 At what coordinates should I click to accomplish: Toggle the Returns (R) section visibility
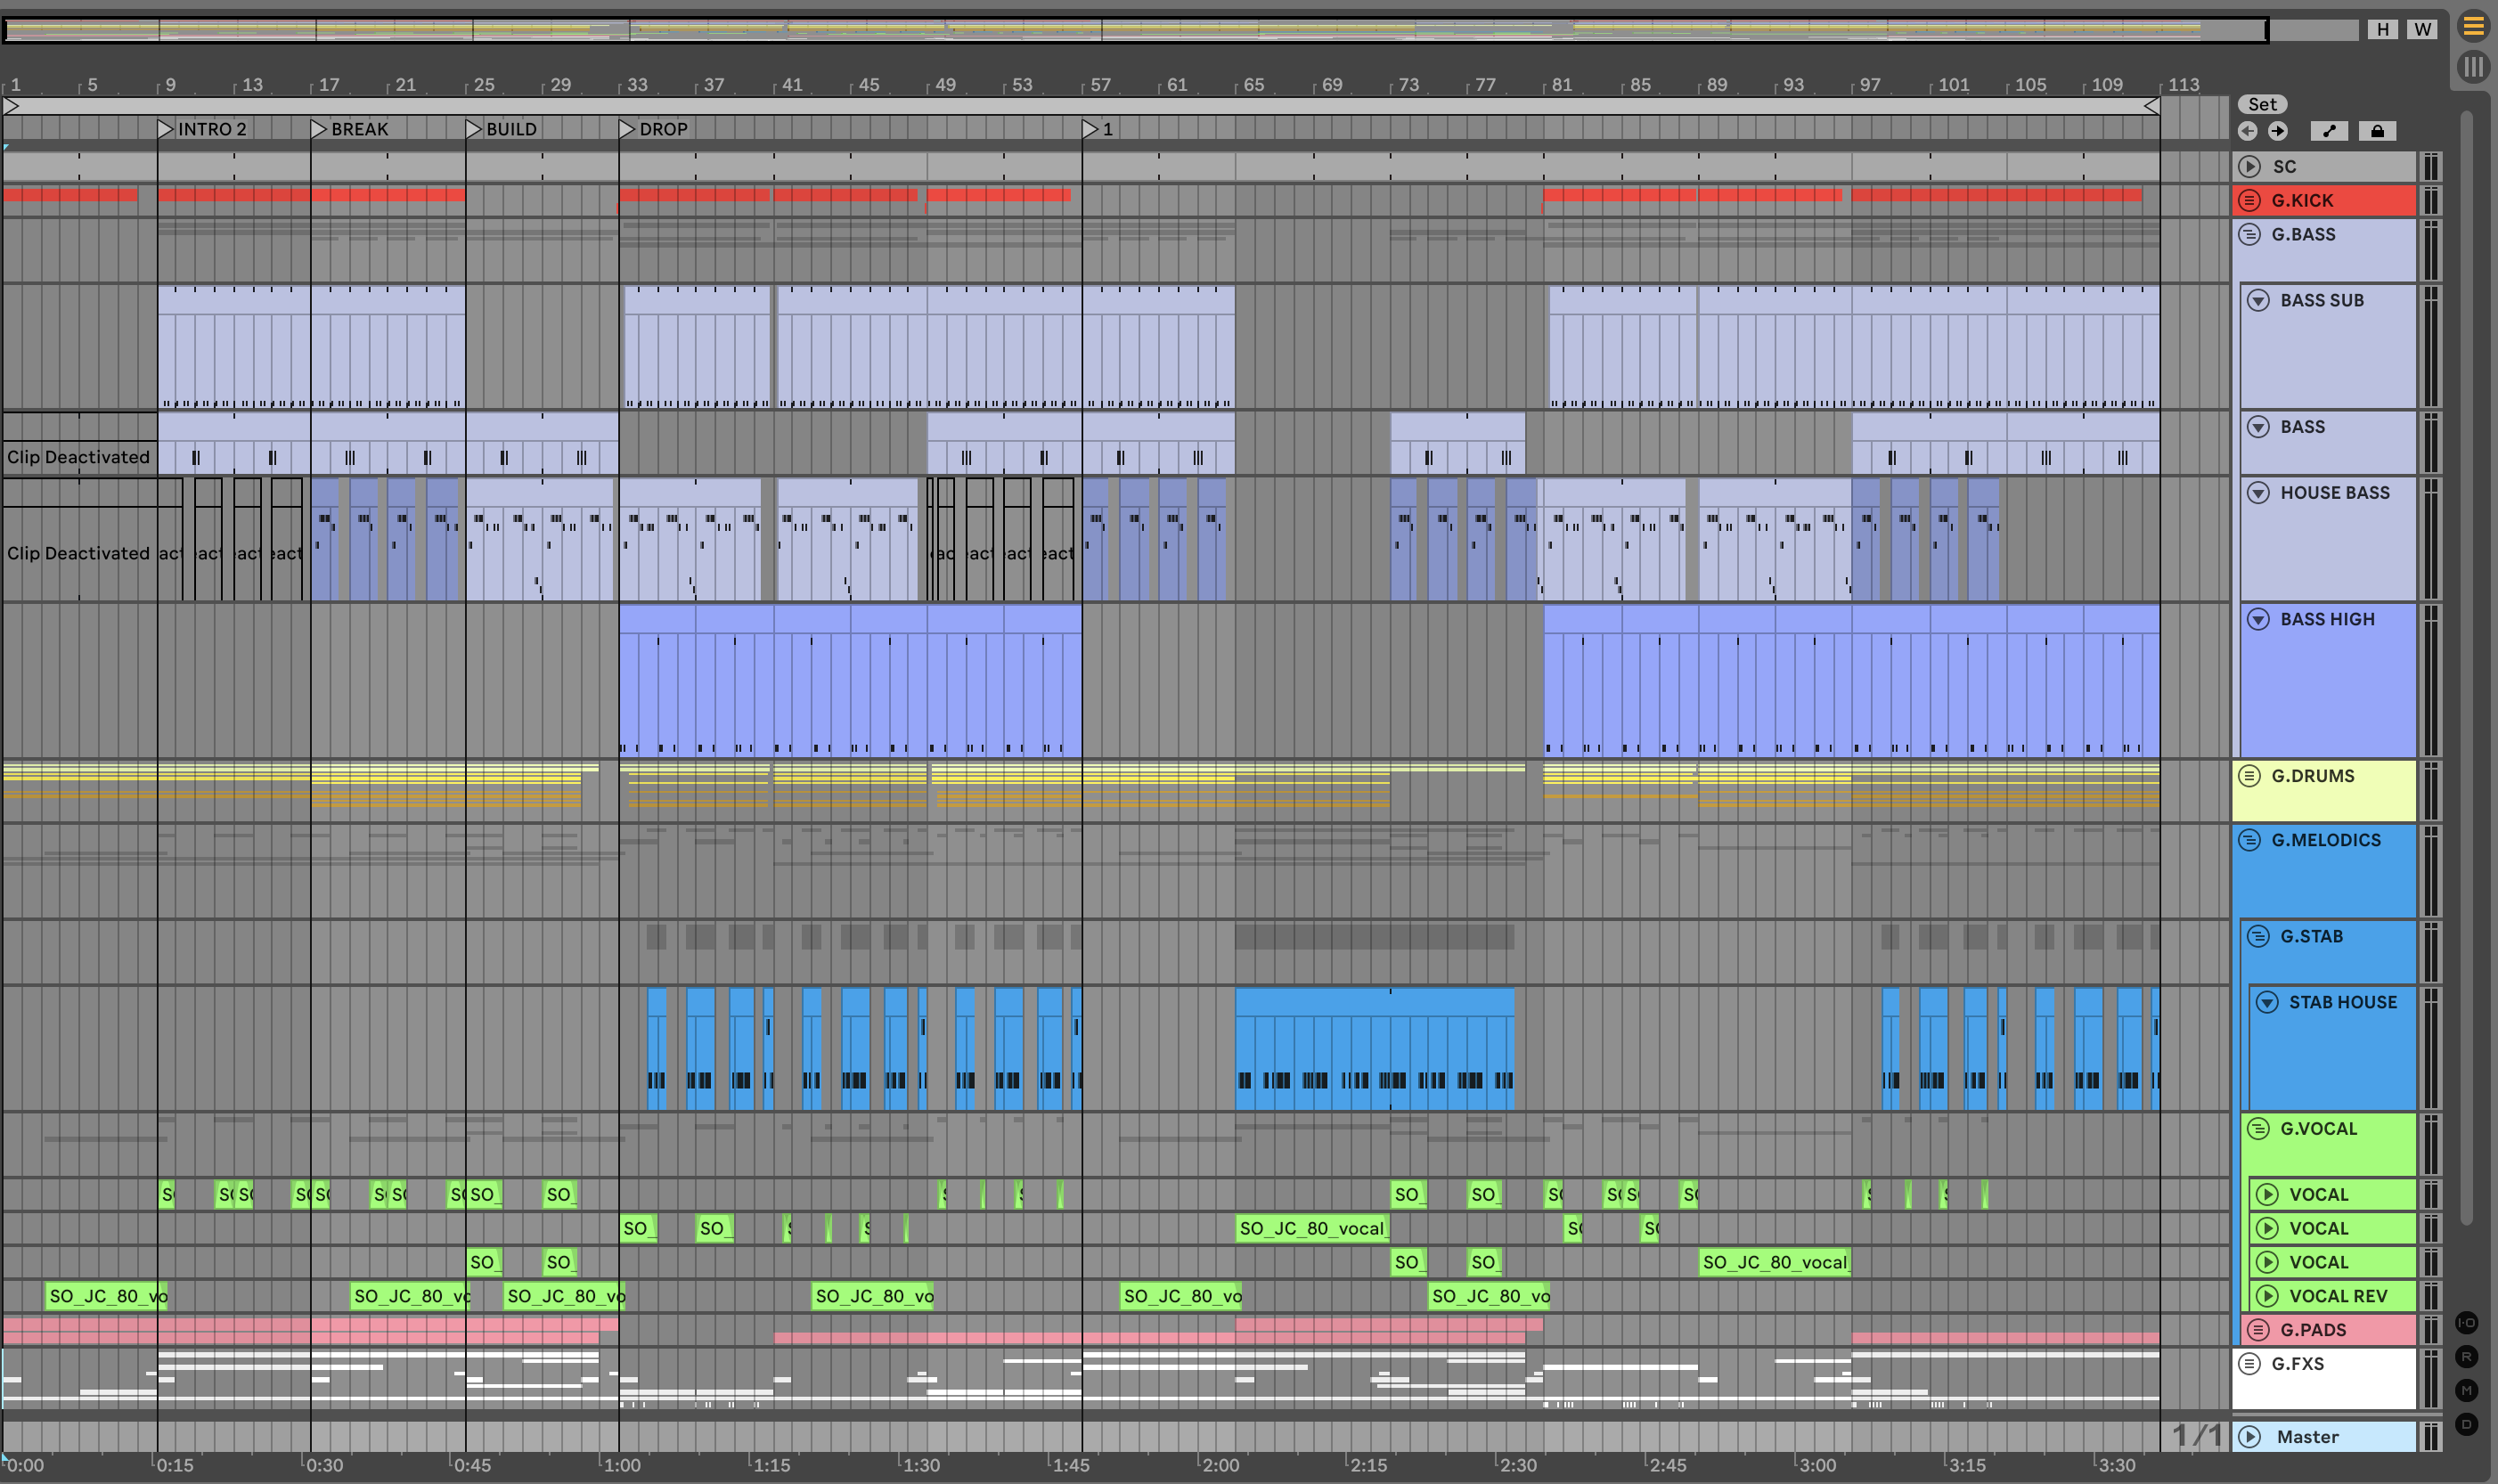click(2467, 1357)
